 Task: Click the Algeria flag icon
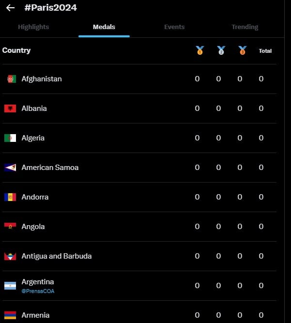(10, 138)
